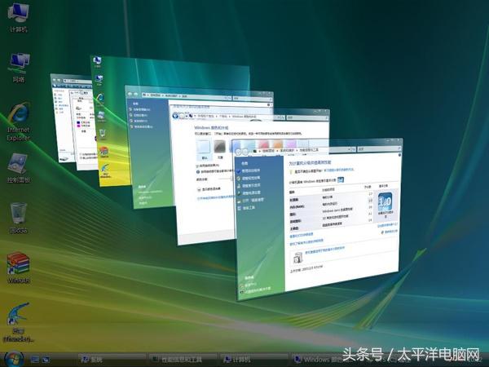Open the 网络 desktop icon
Image resolution: width=489 pixels, height=367 pixels.
pyautogui.click(x=19, y=68)
